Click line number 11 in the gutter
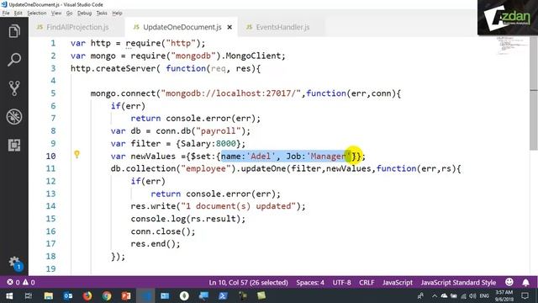Screen dimensions: 538x303 (50, 168)
